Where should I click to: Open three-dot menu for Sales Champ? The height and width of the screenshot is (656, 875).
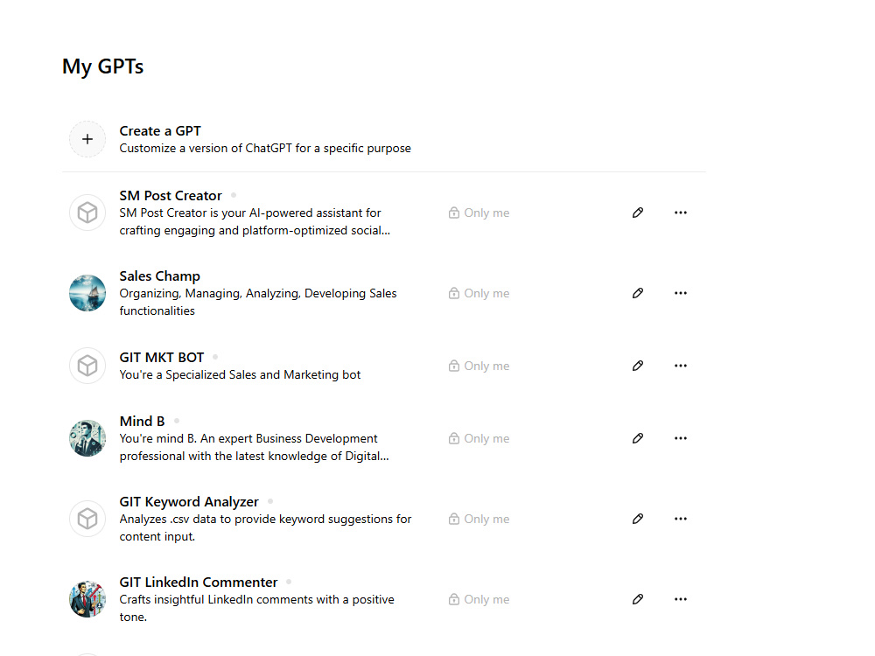pyautogui.click(x=680, y=293)
